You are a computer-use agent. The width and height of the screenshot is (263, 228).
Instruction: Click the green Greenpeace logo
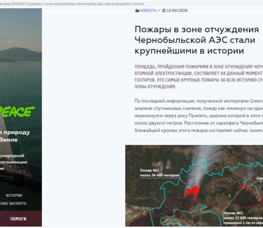click(17, 112)
